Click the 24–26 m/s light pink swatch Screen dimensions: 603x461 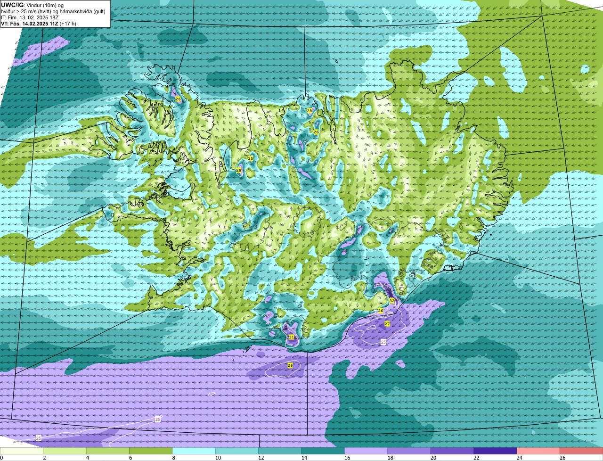tap(538, 451)
